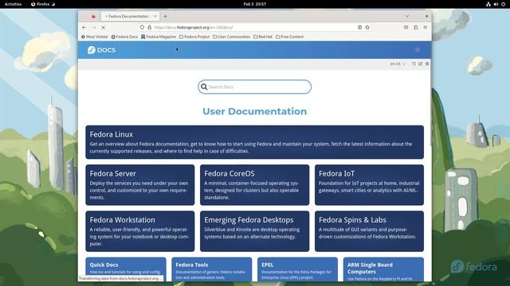Open a new tab with plus button
The height and width of the screenshot is (286, 510).
[165, 16]
